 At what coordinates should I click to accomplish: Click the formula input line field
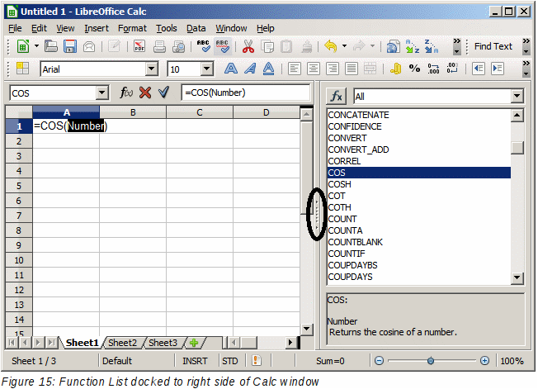pyautogui.click(x=246, y=93)
